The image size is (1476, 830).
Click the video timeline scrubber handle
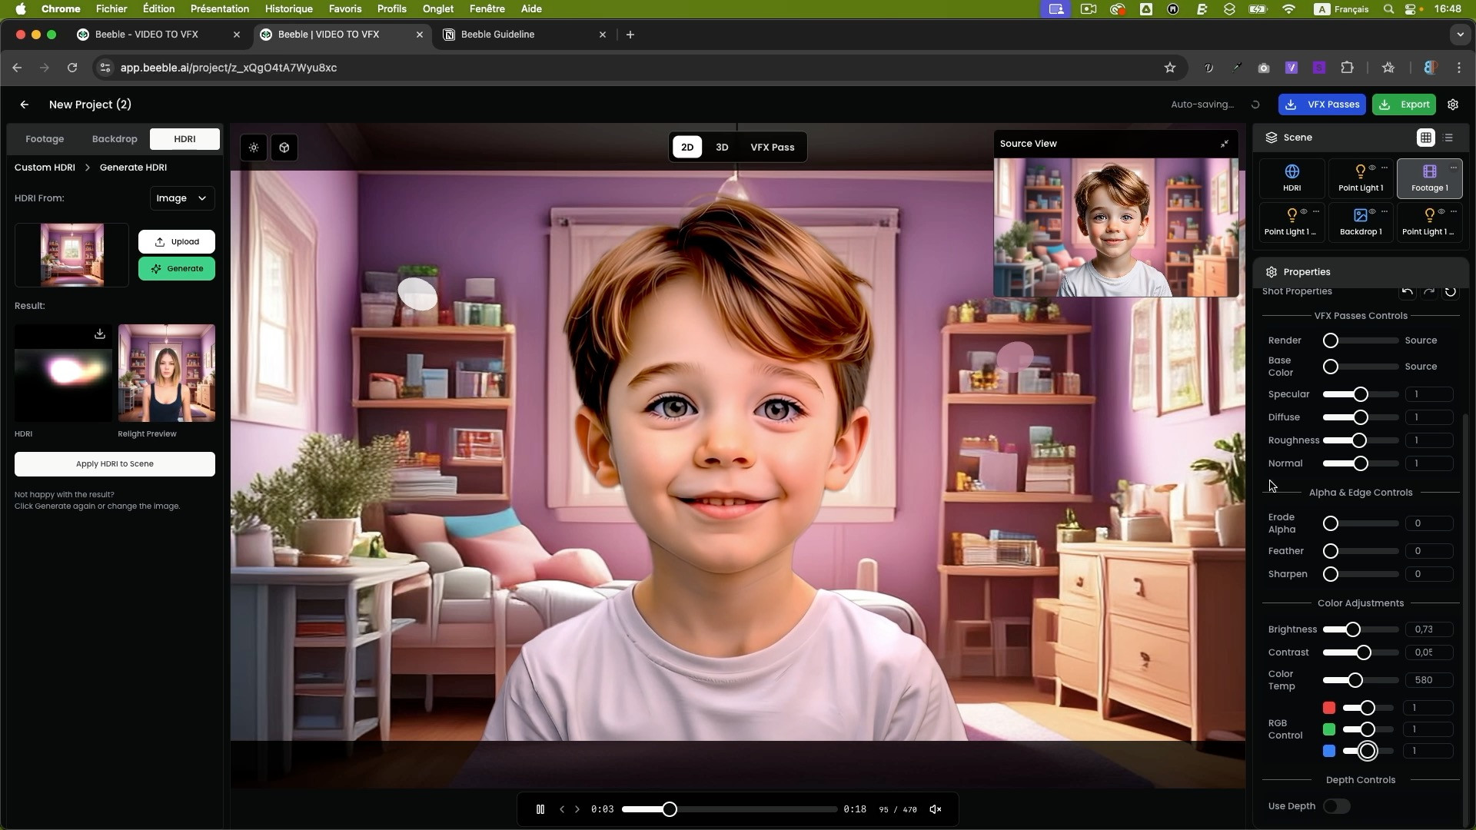click(x=670, y=809)
